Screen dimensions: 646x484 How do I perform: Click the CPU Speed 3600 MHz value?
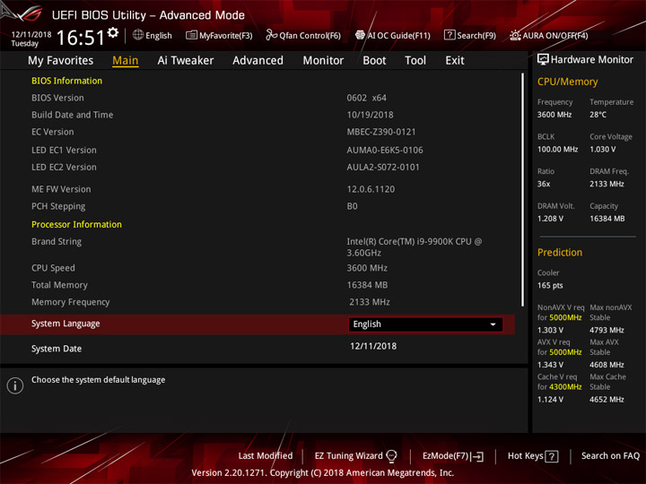(367, 268)
